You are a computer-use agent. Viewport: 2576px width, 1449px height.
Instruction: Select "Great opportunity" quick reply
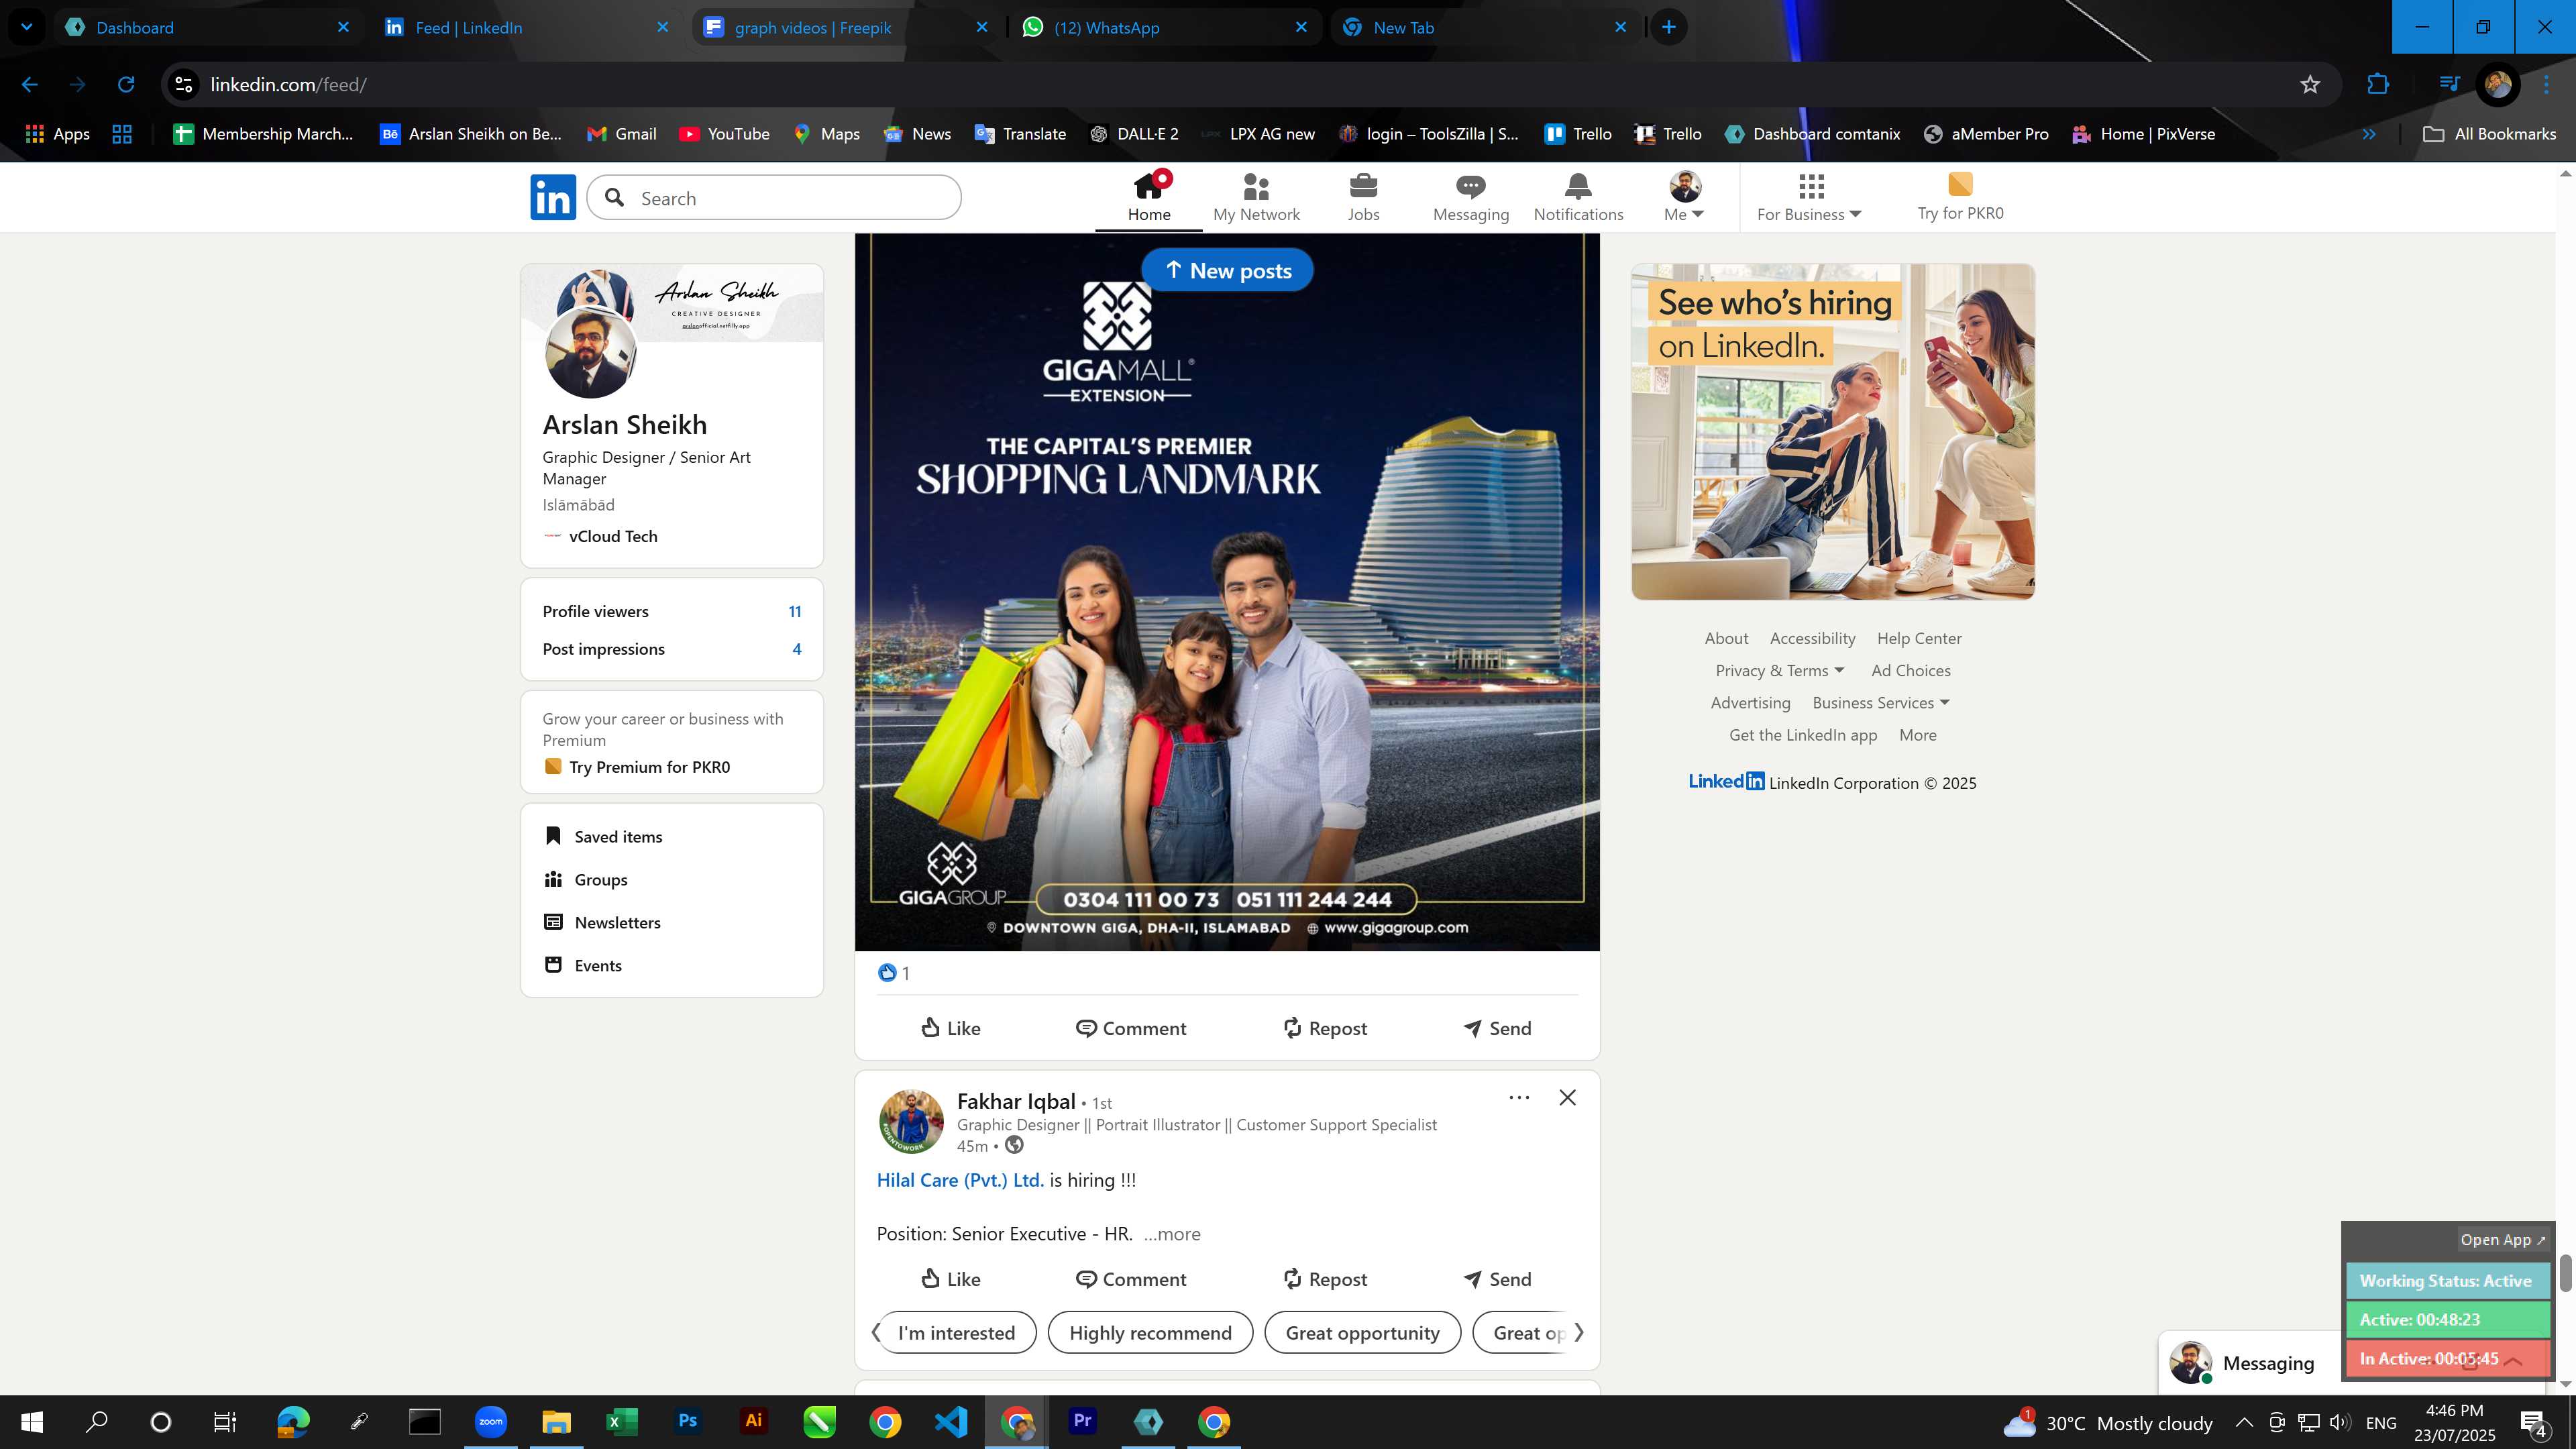(1362, 1333)
